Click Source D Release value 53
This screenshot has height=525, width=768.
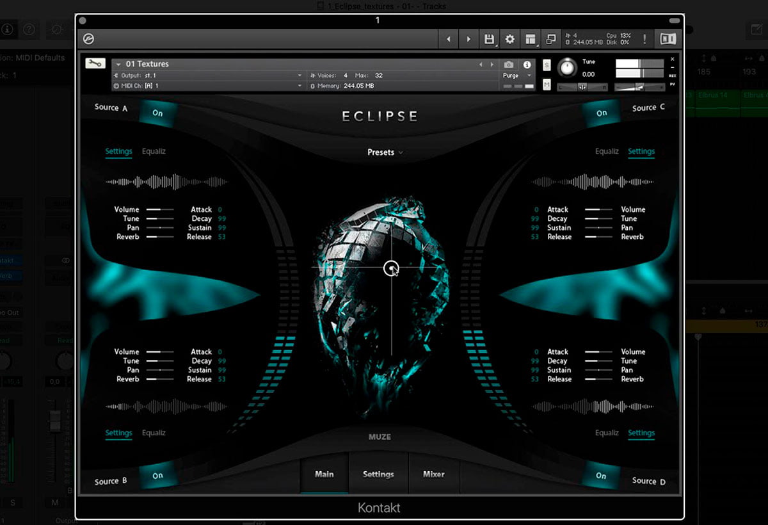coord(535,379)
